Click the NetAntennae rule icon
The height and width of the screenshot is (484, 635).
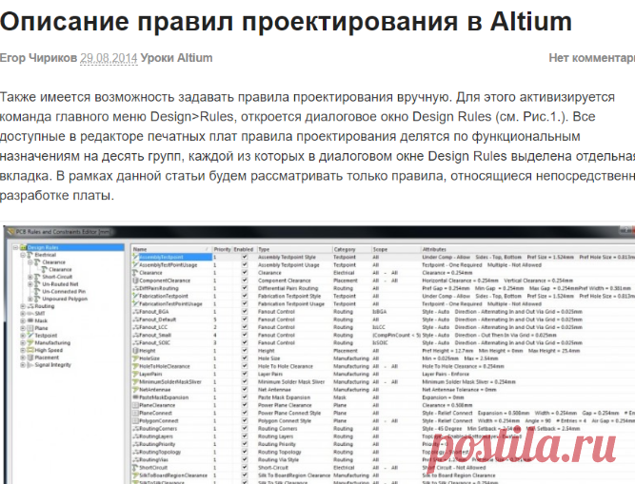[x=136, y=389]
